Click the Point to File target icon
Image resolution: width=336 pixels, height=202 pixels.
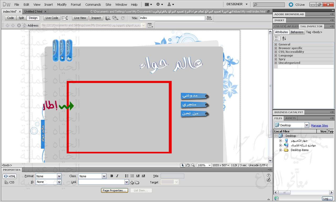pos(132,183)
